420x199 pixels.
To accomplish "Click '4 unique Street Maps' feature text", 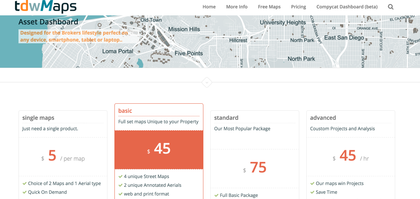I will click(146, 177).
